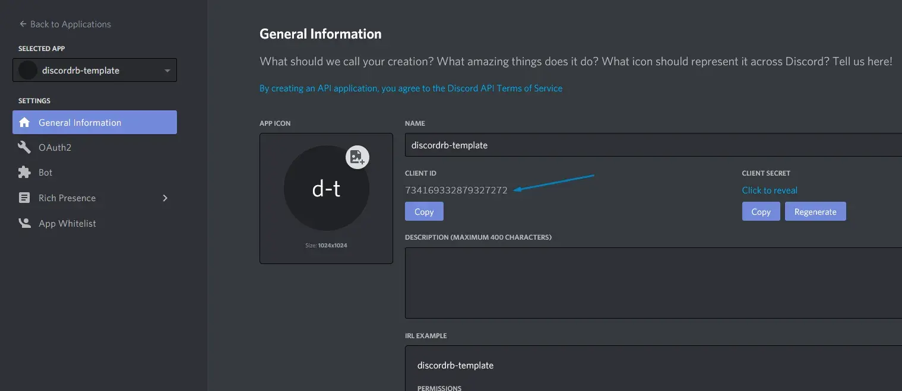Image resolution: width=902 pixels, height=391 pixels.
Task: Click Regenerate for the client secret
Action: click(x=815, y=211)
